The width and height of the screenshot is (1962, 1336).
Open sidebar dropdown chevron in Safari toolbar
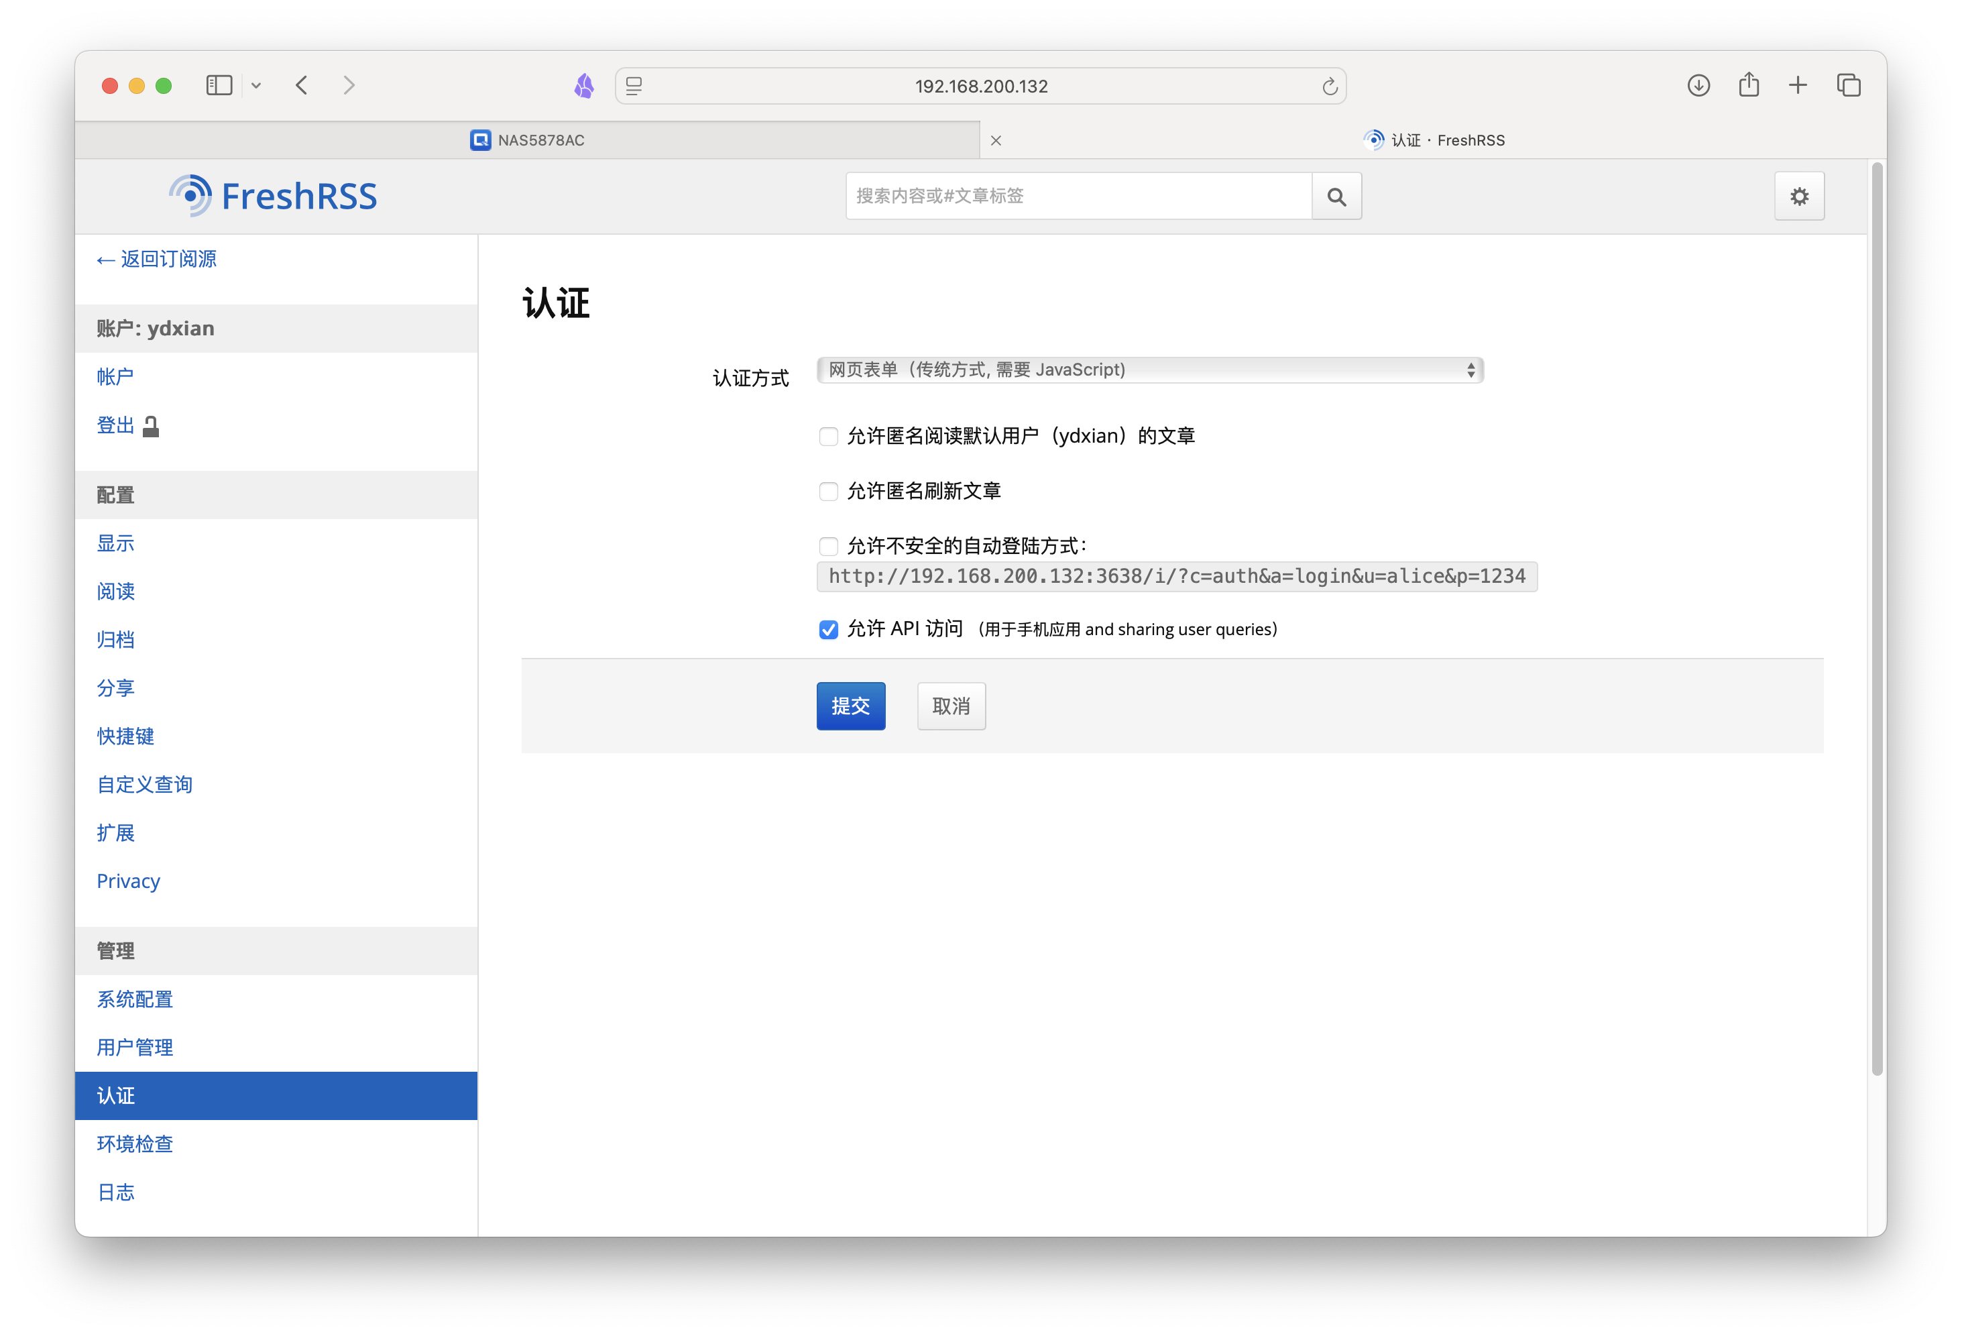click(x=255, y=85)
